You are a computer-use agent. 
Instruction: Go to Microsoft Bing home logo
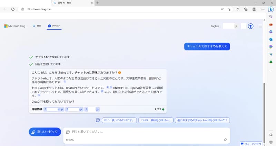(14, 26)
